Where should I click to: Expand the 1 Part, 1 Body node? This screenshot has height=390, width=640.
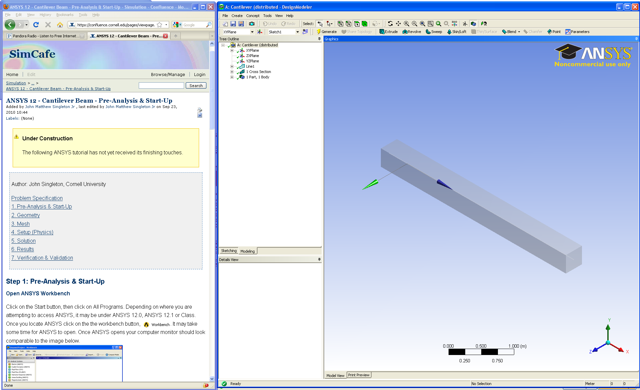pos(232,77)
